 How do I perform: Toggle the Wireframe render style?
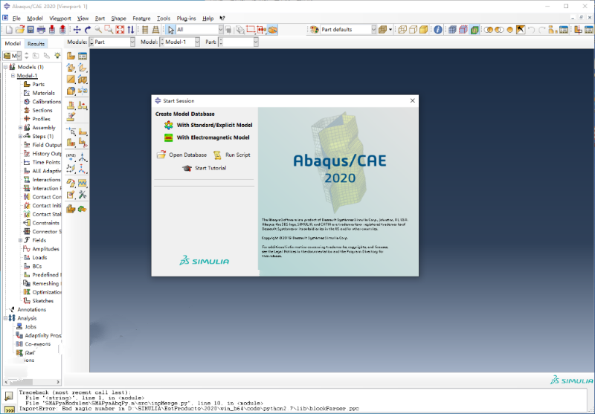(402, 30)
